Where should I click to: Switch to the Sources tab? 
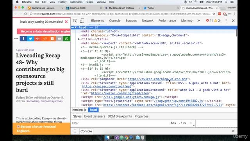131,21
